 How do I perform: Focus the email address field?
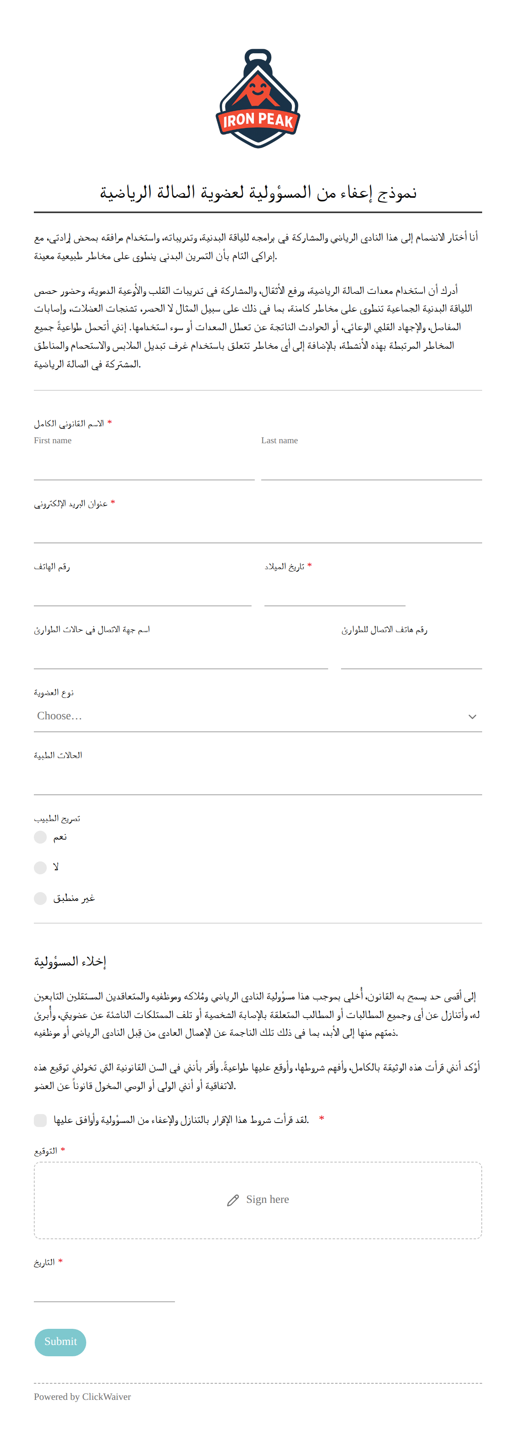click(x=258, y=528)
